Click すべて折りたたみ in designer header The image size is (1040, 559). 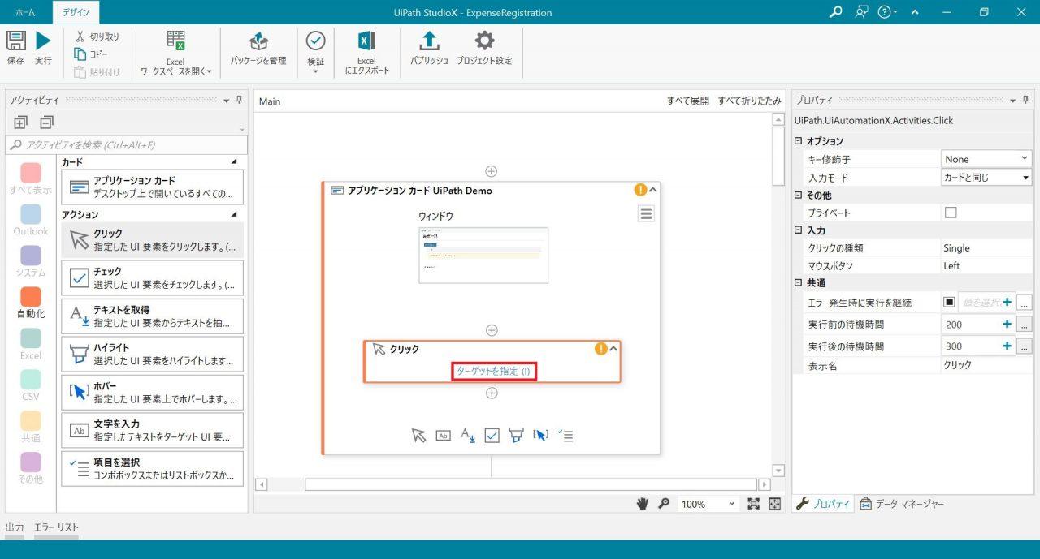pyautogui.click(x=748, y=101)
